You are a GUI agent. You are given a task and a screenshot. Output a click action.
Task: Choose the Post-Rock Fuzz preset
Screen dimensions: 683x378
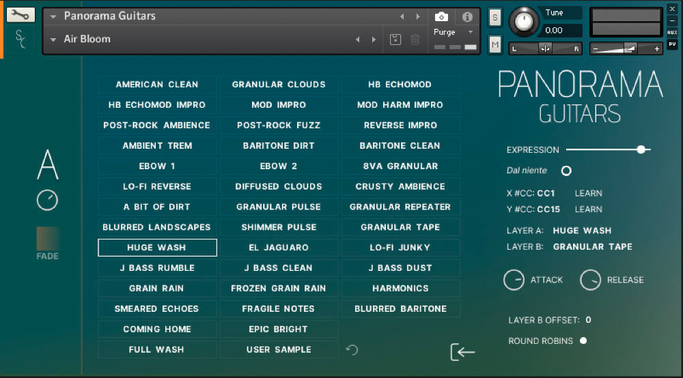279,126
